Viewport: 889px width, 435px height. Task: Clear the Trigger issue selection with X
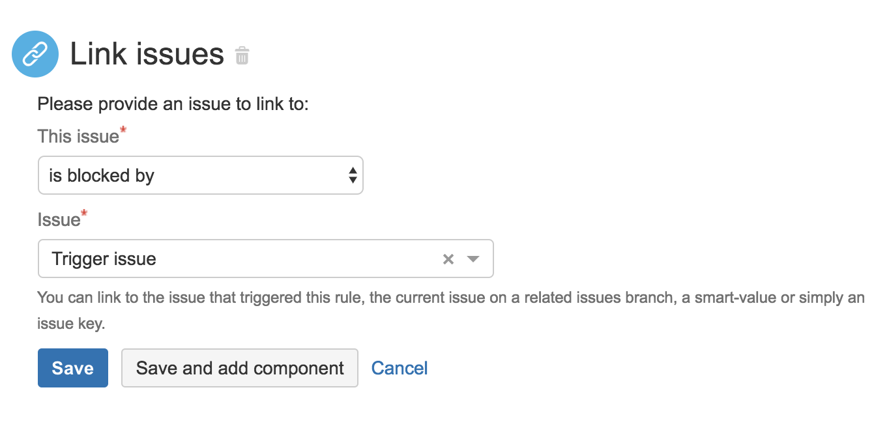(448, 259)
